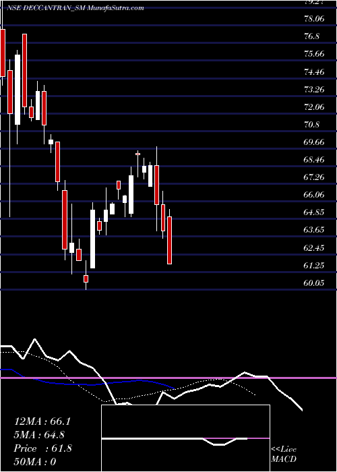Click the 76.8 price axis label
This screenshot has width=337, height=472.
coord(311,36)
